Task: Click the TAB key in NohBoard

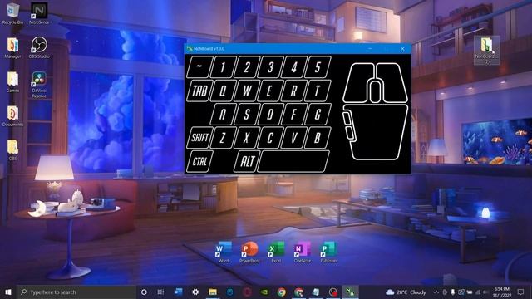Action: [x=199, y=91]
